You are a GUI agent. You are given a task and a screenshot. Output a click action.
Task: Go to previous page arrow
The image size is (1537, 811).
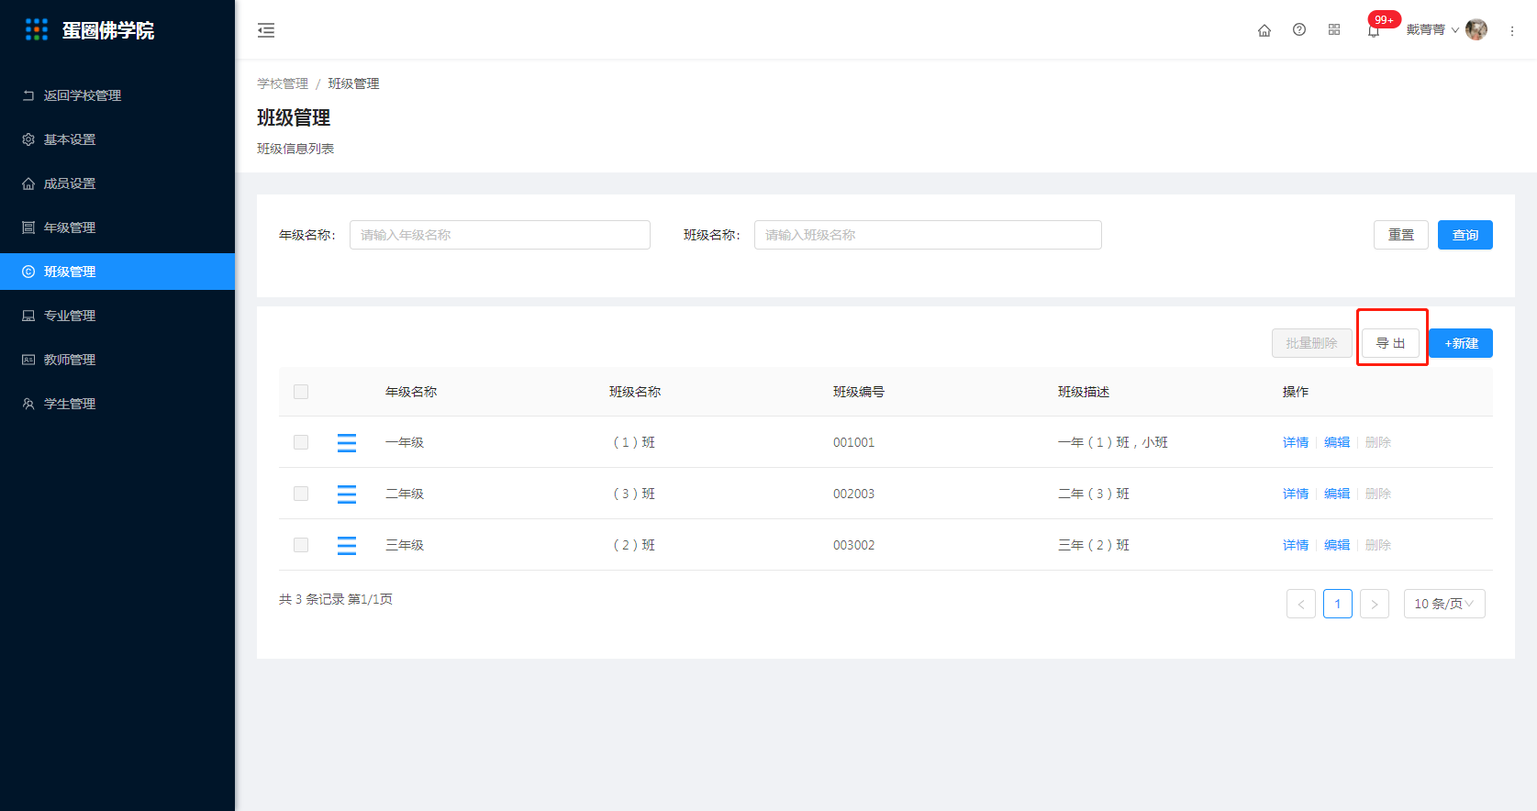[x=1301, y=604]
